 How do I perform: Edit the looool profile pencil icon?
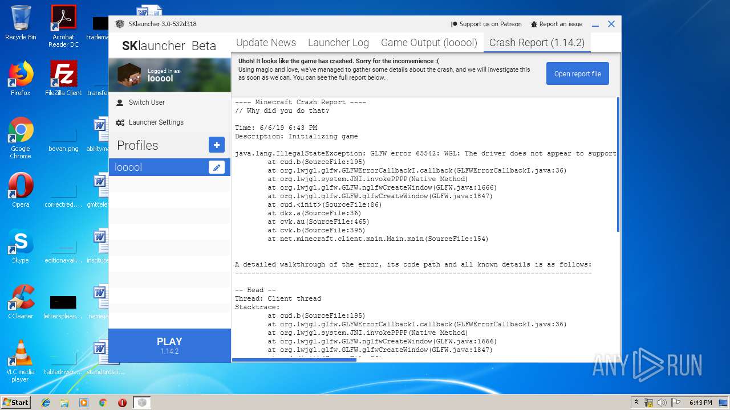(217, 167)
